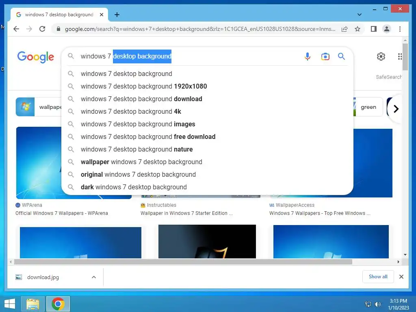416x312 pixels.
Task: Click the Chrome taskbar icon
Action: pos(58,304)
